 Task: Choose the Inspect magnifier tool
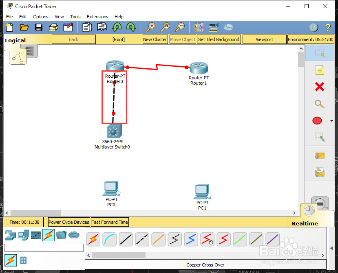coord(320,104)
